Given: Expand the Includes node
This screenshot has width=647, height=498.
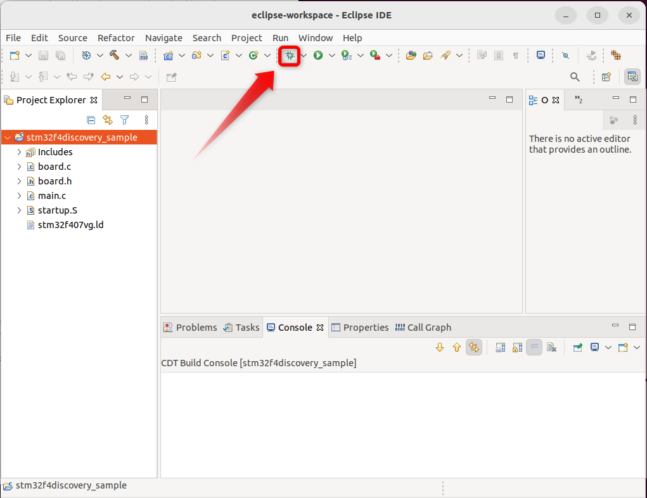Looking at the screenshot, I should 19,152.
